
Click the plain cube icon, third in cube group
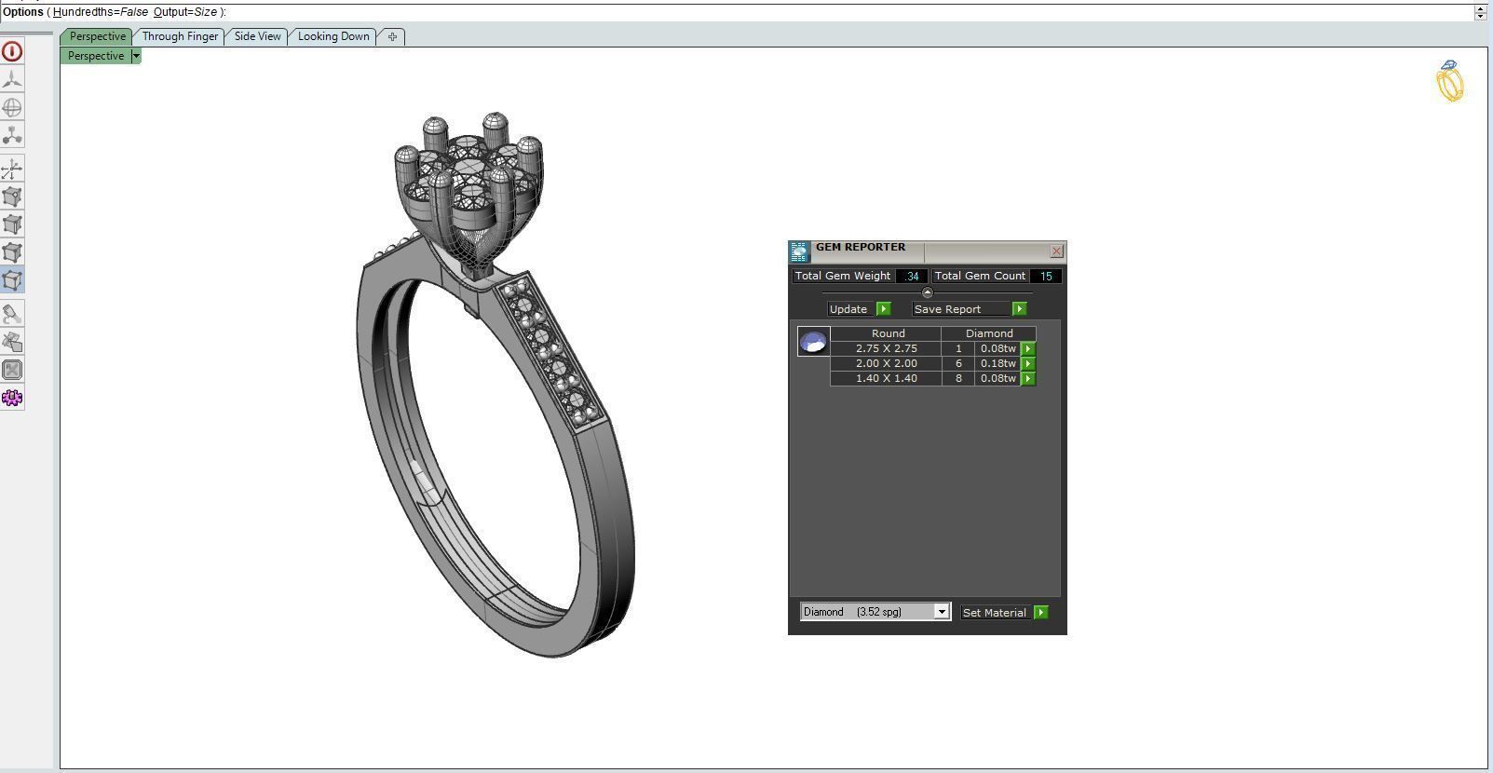tap(12, 253)
